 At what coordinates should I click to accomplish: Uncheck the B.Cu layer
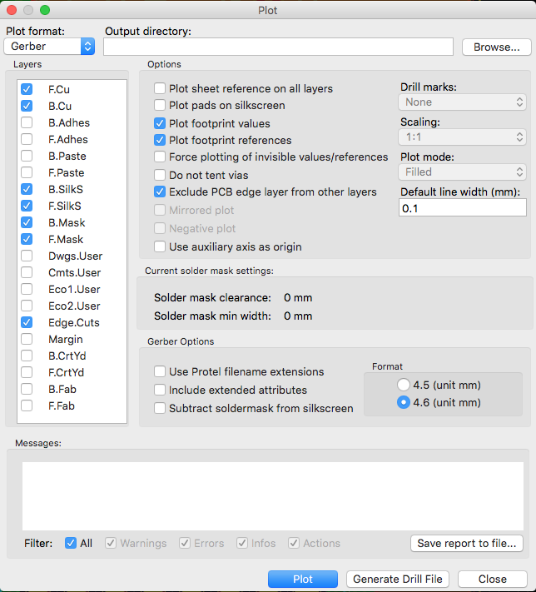point(27,106)
